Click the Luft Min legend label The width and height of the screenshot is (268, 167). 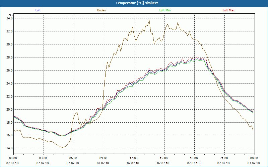click(x=165, y=10)
